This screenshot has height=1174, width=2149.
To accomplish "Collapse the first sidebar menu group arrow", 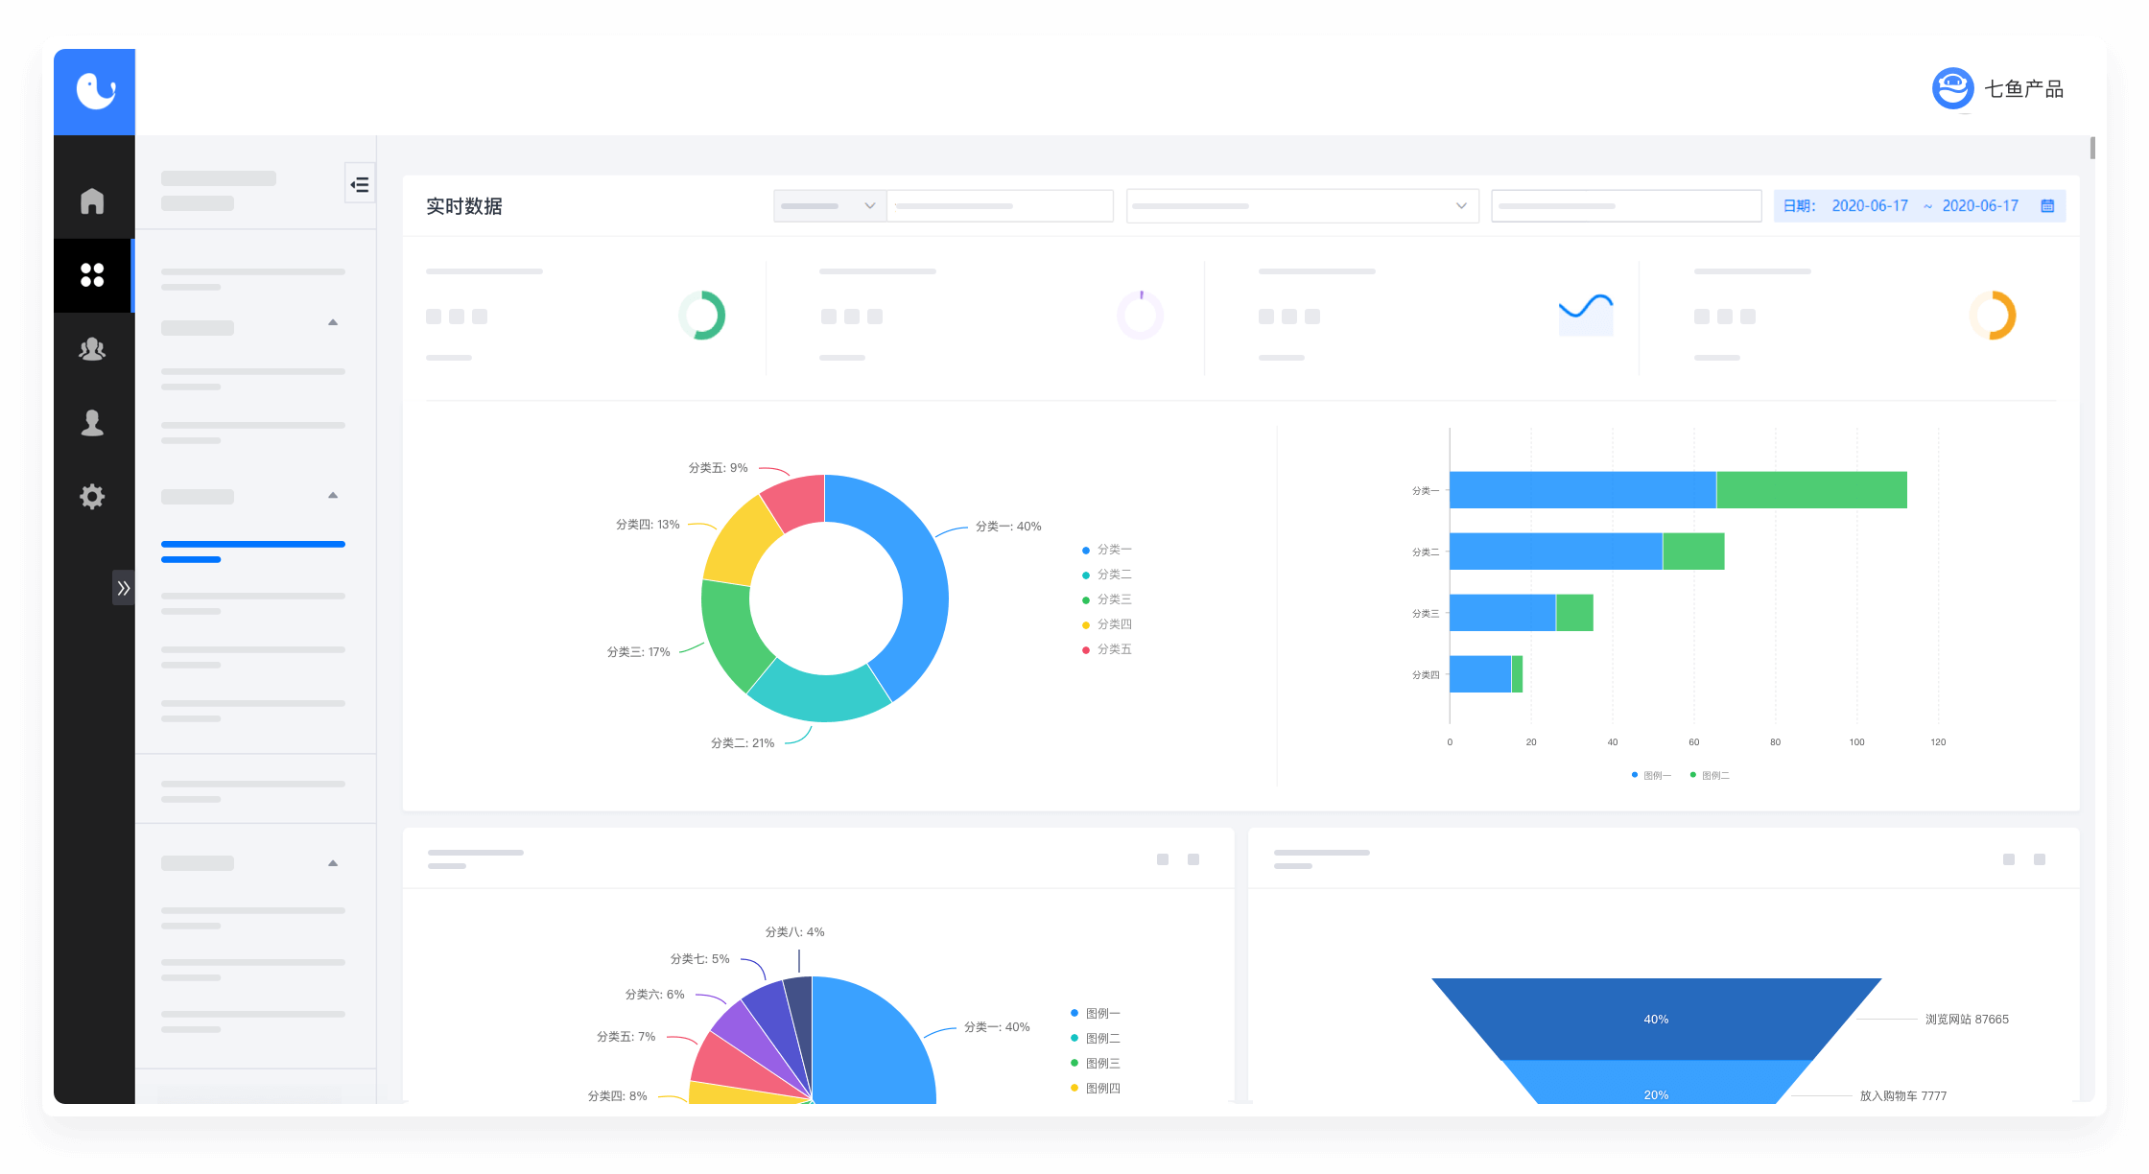I will [x=333, y=323].
